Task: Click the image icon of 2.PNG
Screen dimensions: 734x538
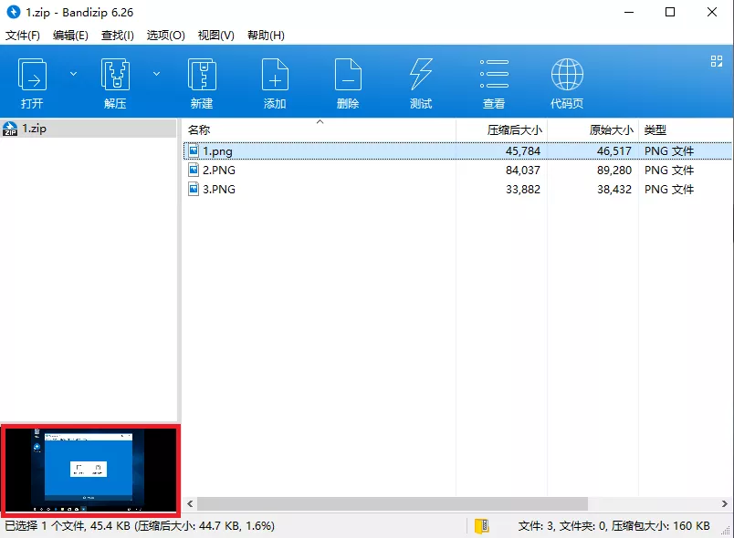Action: tap(194, 170)
